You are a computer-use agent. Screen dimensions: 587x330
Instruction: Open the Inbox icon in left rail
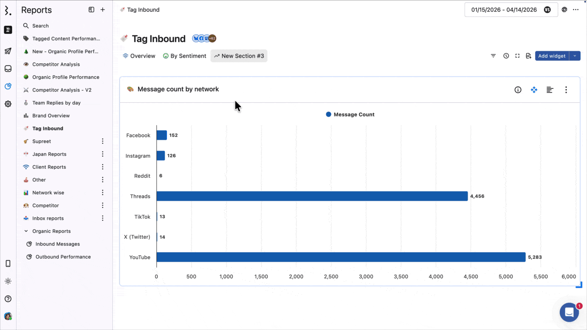point(8,69)
